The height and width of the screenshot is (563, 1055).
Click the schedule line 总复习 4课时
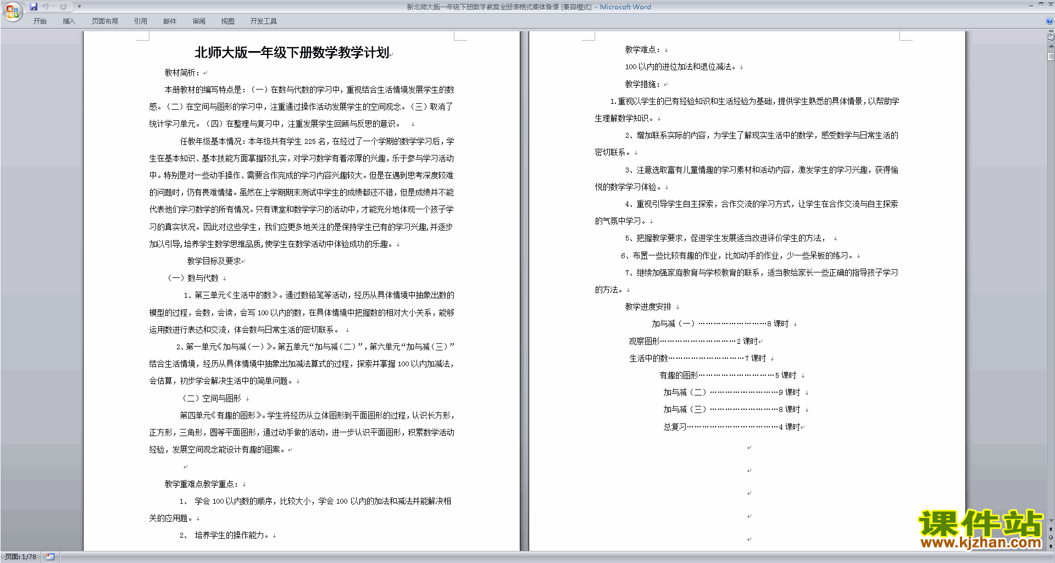(x=732, y=427)
